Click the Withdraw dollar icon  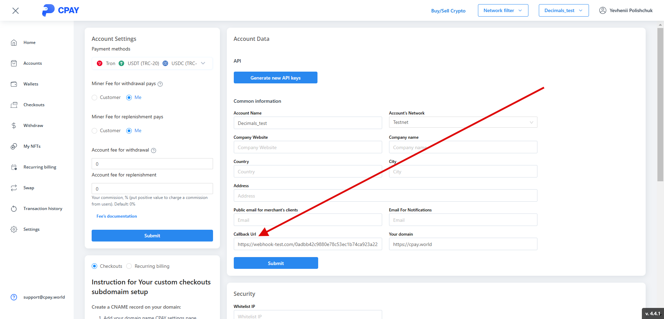[x=14, y=126]
